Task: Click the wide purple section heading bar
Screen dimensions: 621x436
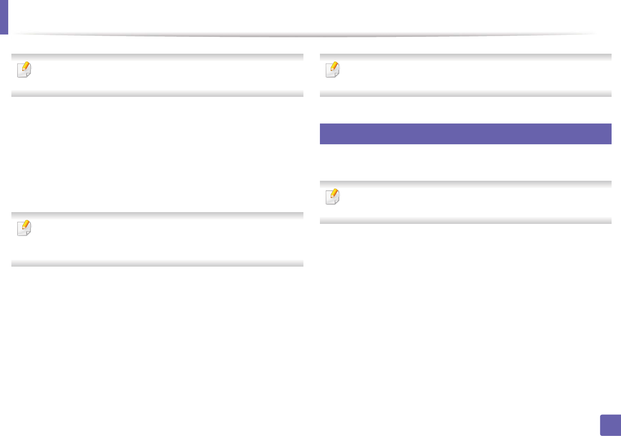Action: point(465,134)
